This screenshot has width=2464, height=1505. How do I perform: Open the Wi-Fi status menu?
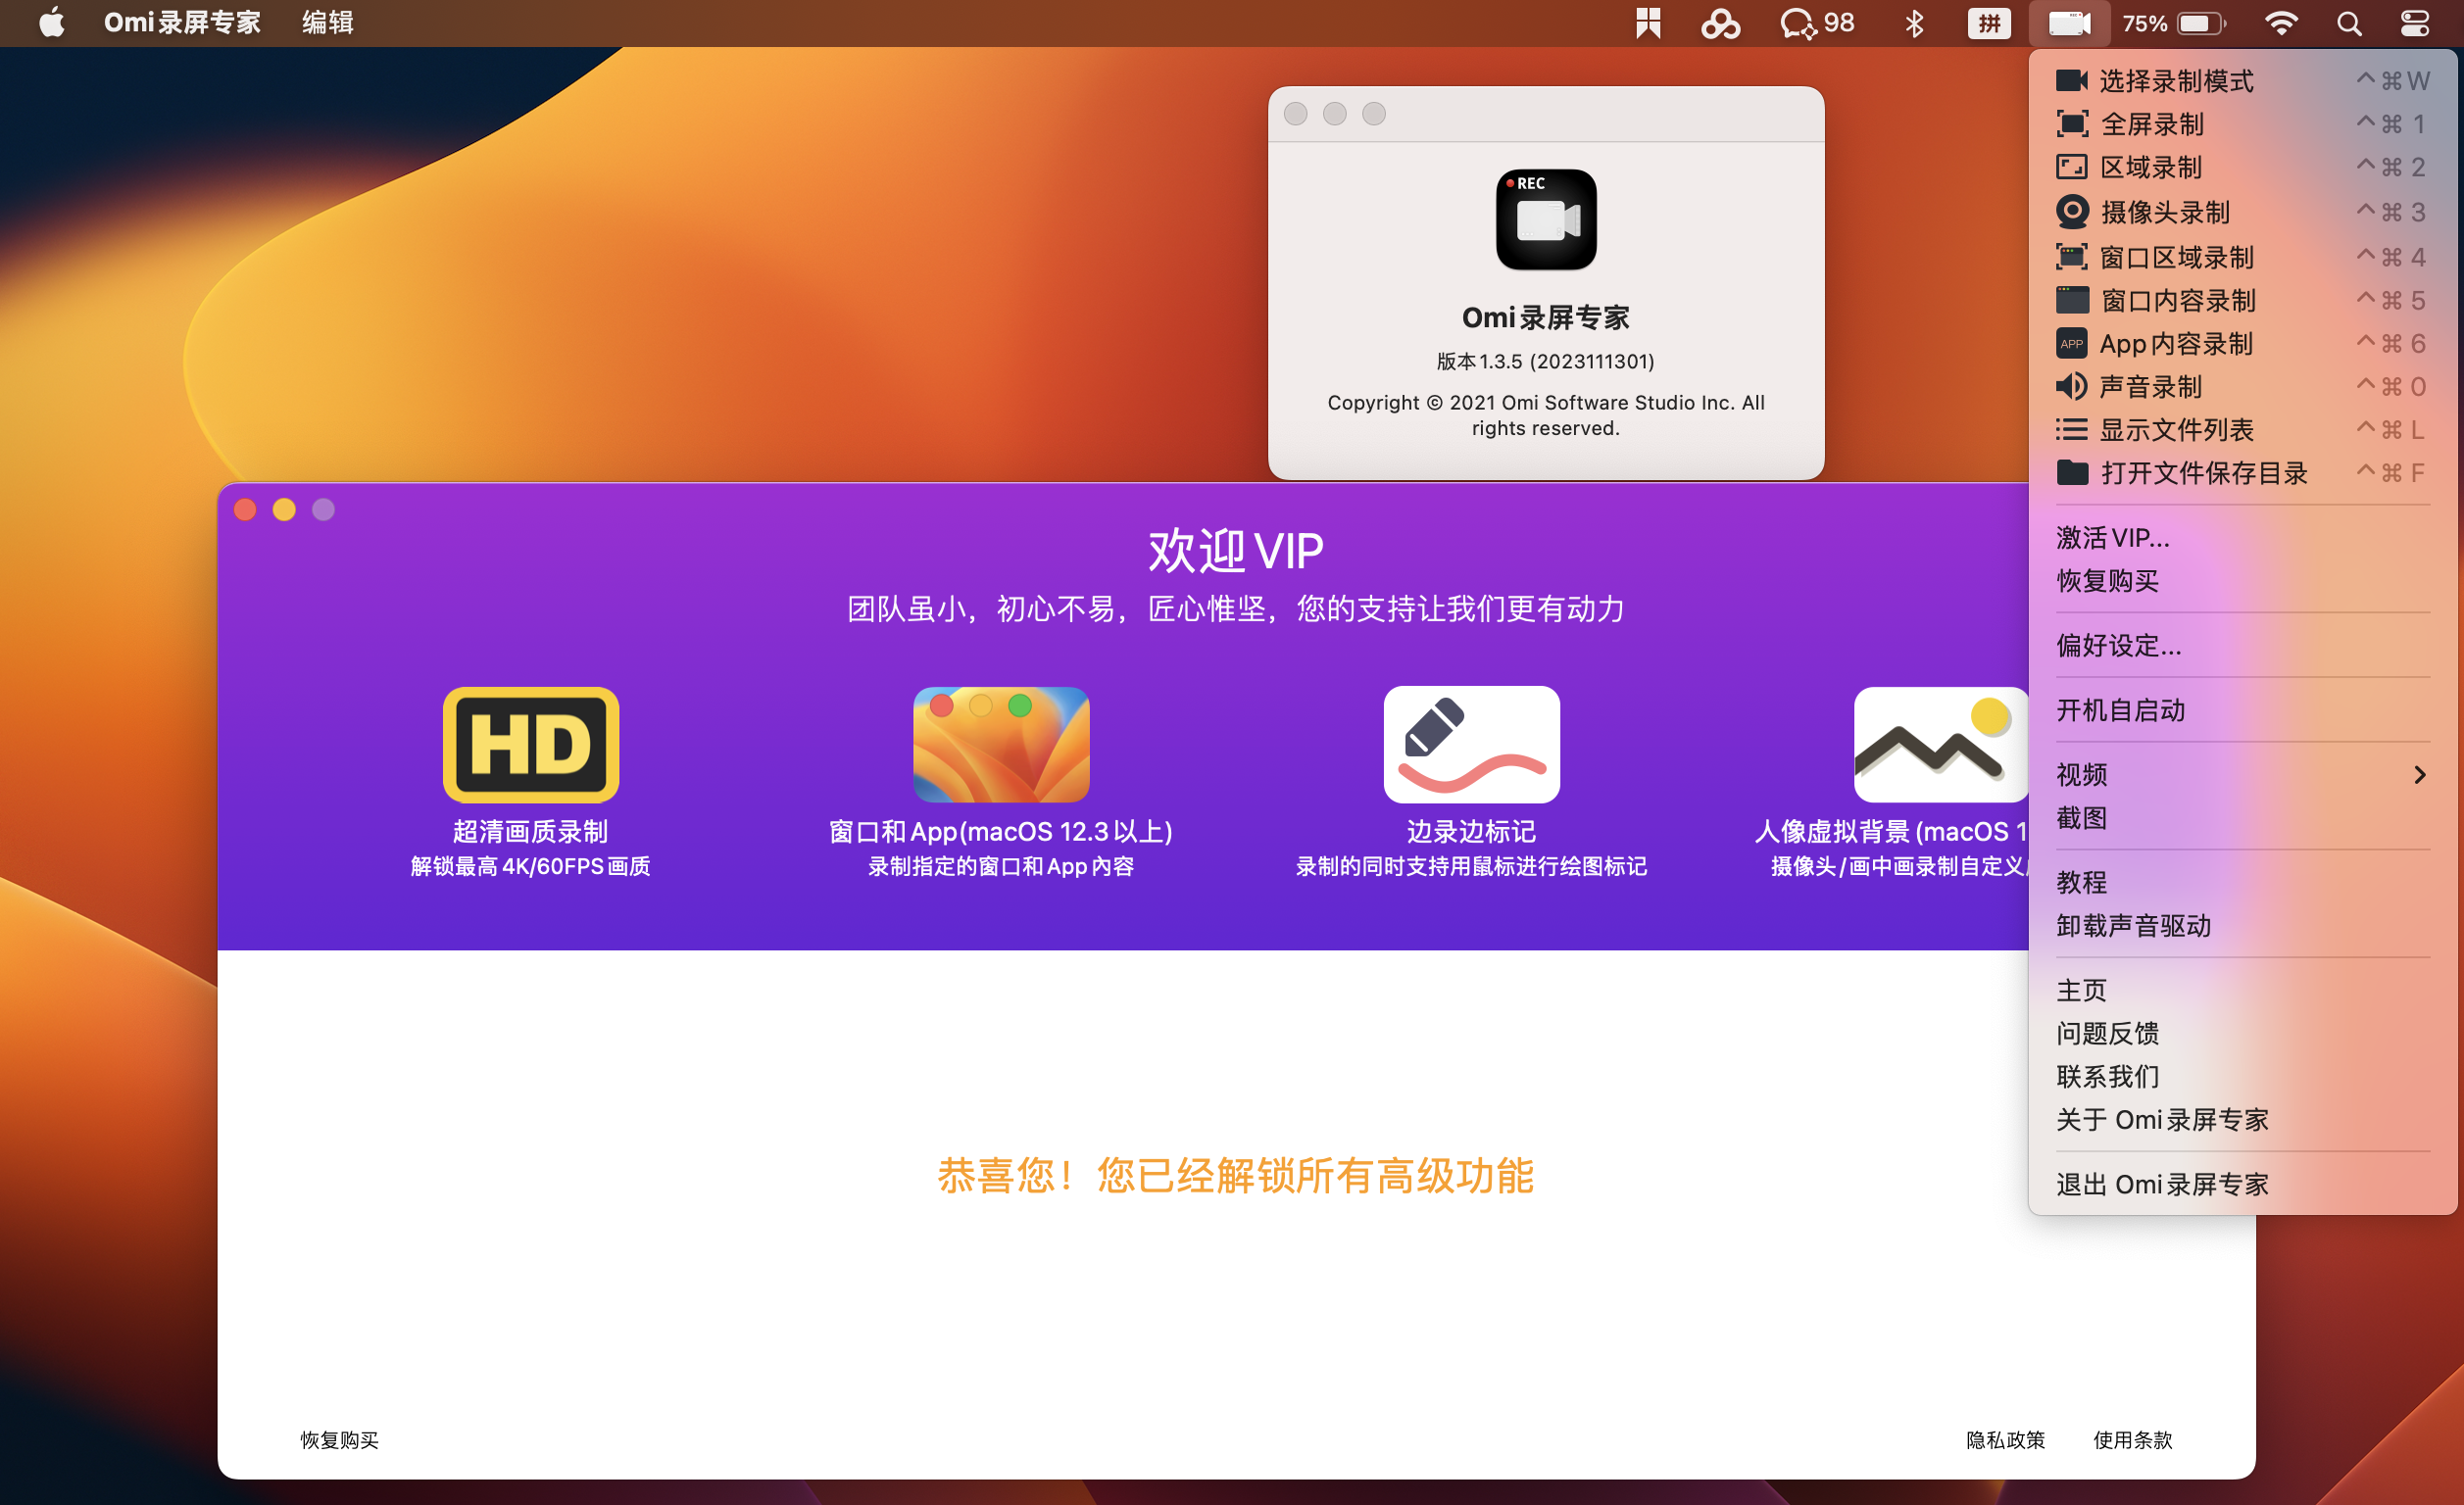click(2281, 23)
